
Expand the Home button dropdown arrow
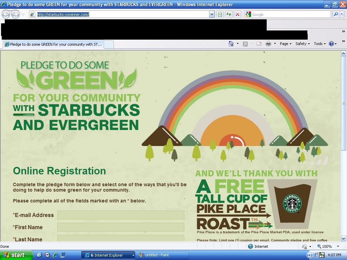(x=238, y=44)
